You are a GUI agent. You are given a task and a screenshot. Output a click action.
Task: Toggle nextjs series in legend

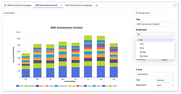tap(88, 86)
